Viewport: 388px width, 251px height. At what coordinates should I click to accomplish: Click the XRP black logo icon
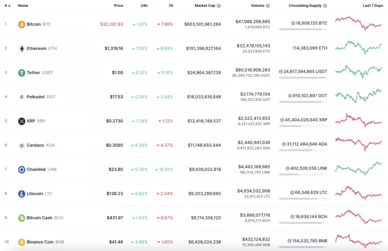click(22, 121)
